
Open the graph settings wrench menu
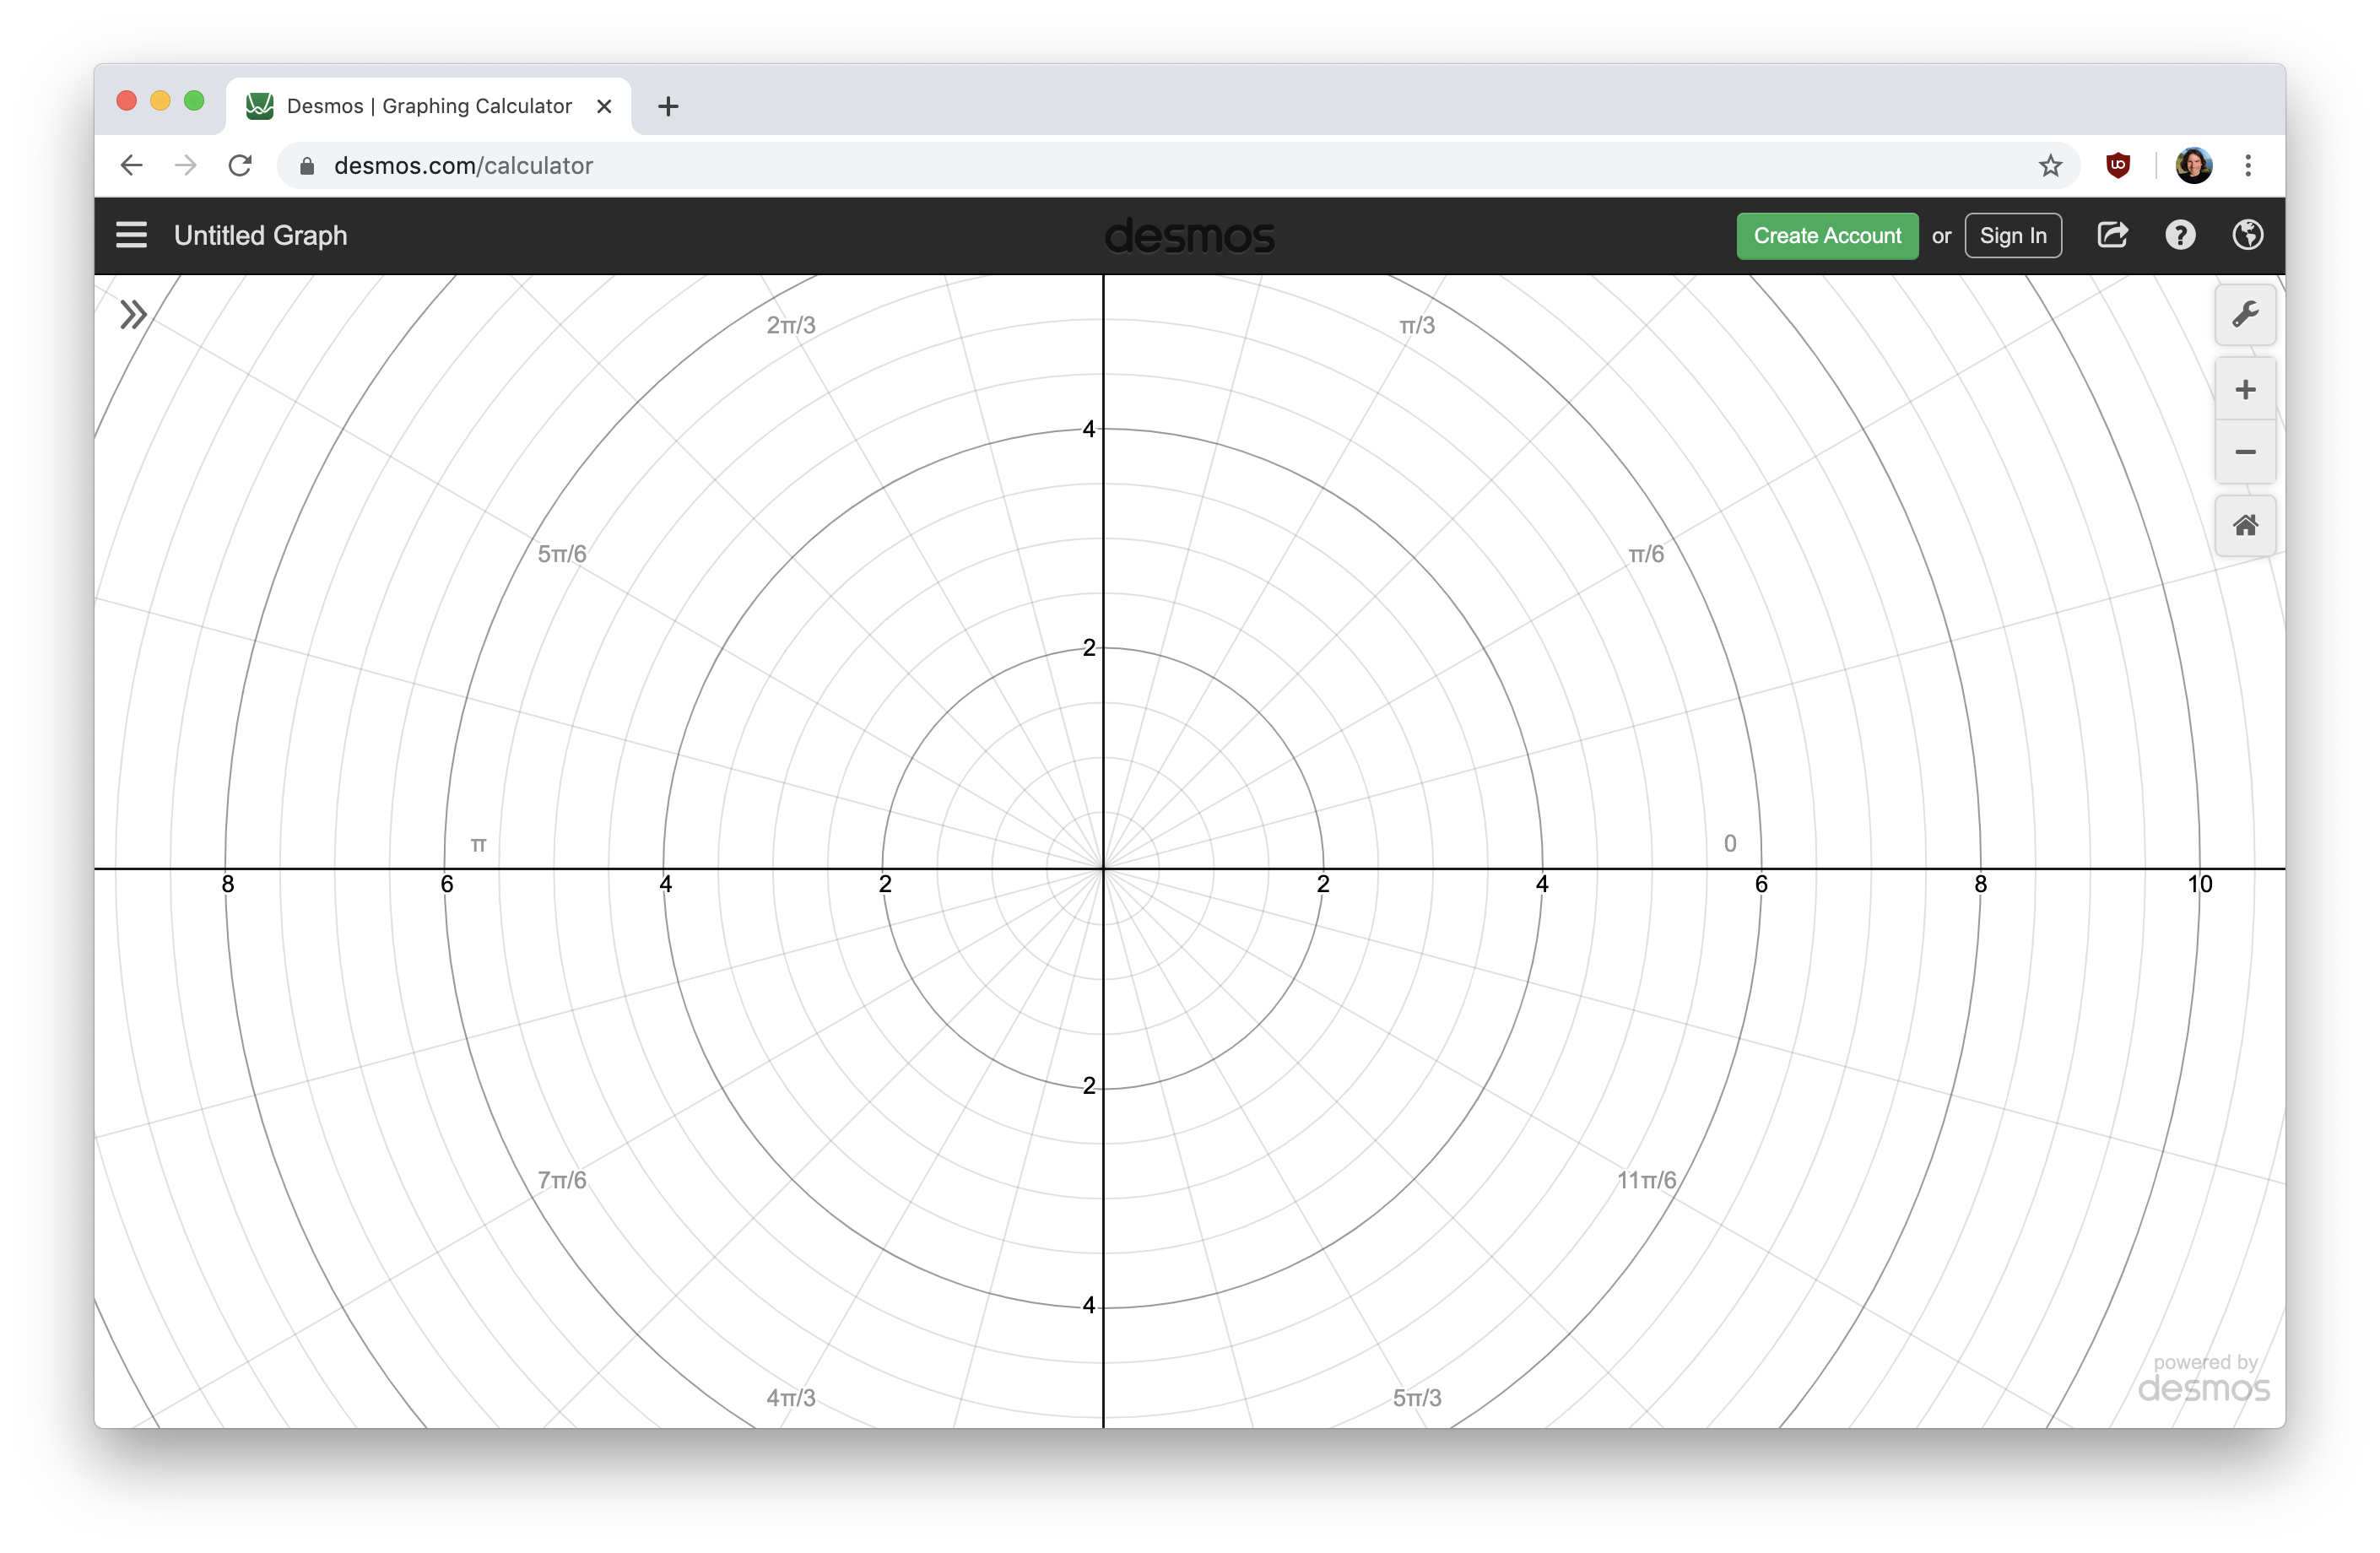tap(2244, 315)
